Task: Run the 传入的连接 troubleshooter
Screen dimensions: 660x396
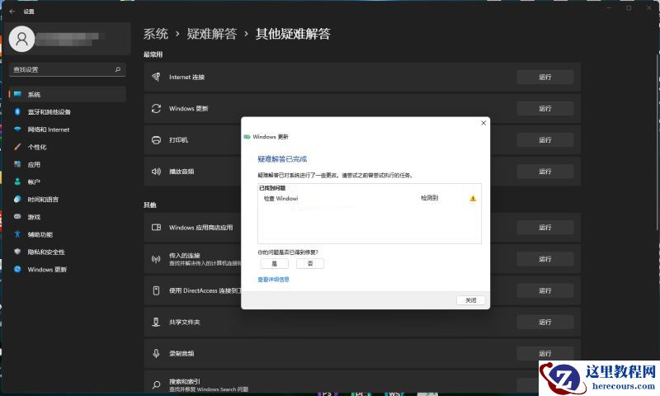Action: (545, 259)
